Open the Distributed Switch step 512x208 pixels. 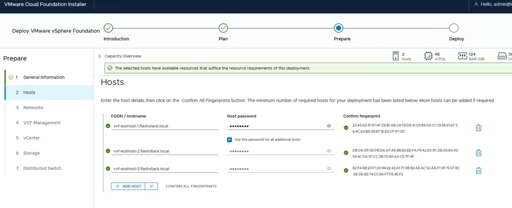pyautogui.click(x=42, y=168)
